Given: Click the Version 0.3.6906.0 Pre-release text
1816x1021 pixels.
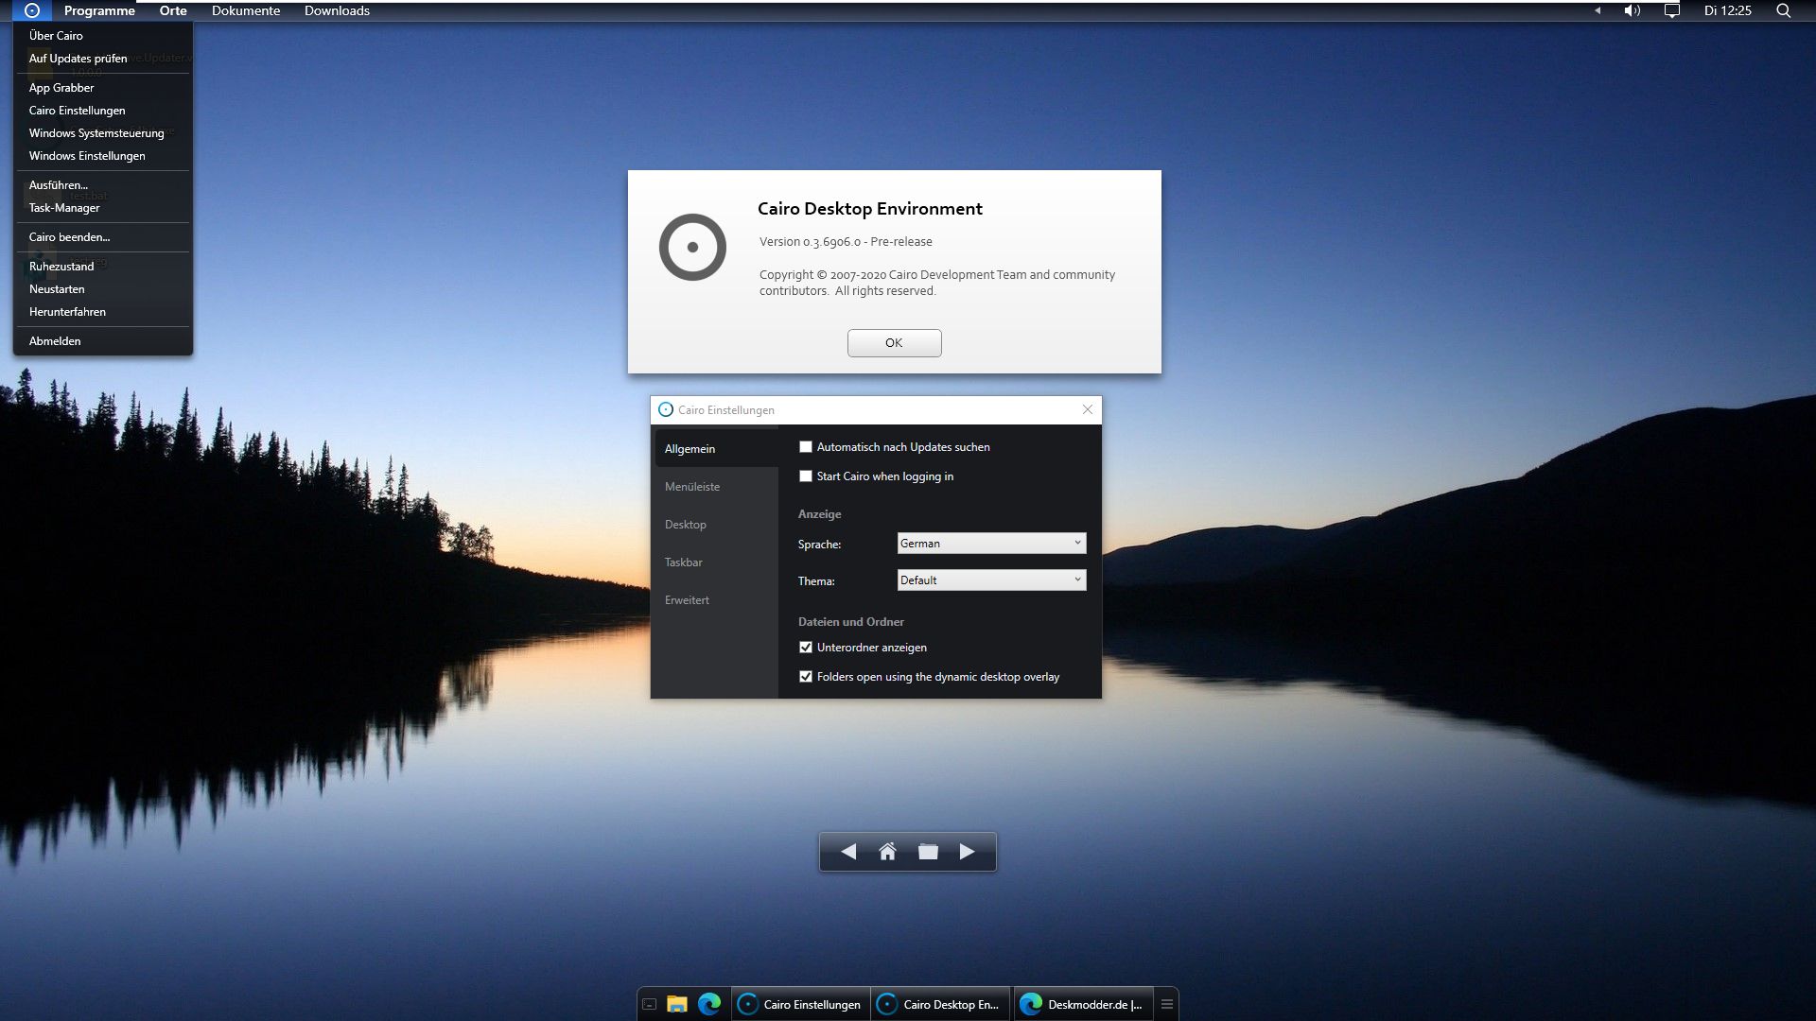Looking at the screenshot, I should 846,241.
